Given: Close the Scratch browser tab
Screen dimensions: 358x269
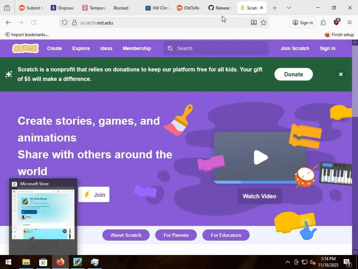Looking at the screenshot, I should [x=262, y=8].
